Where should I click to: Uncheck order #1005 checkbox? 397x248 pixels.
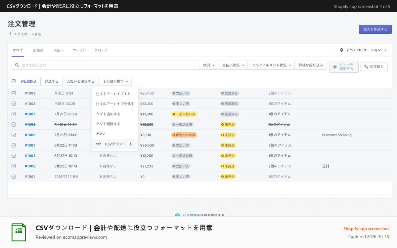coord(14,135)
